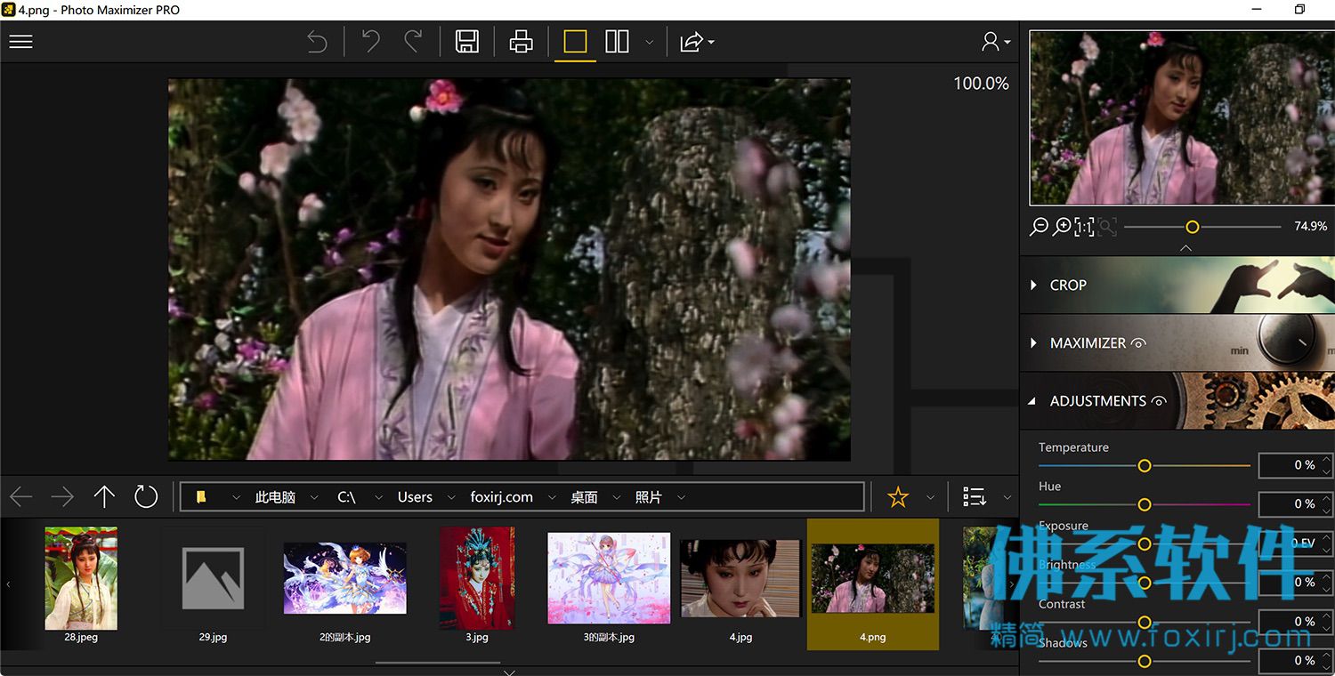The width and height of the screenshot is (1335, 676).
Task: Go up one folder level
Action: (105, 496)
